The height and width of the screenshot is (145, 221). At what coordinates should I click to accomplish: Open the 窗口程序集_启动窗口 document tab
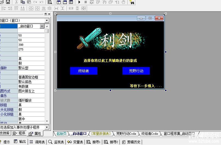[179, 134]
